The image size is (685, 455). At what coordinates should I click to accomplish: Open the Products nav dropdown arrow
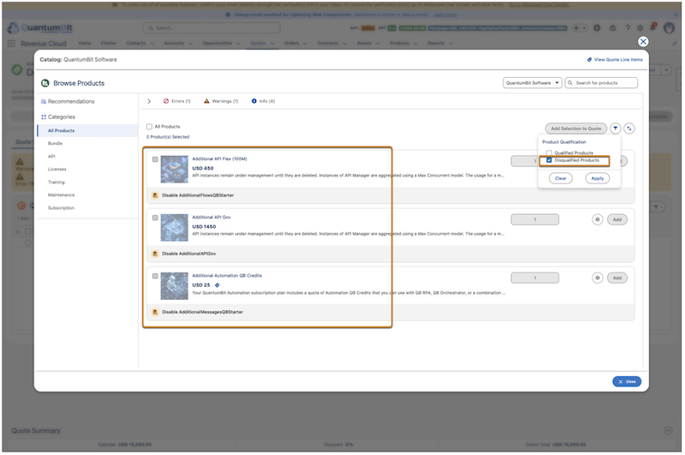point(415,43)
